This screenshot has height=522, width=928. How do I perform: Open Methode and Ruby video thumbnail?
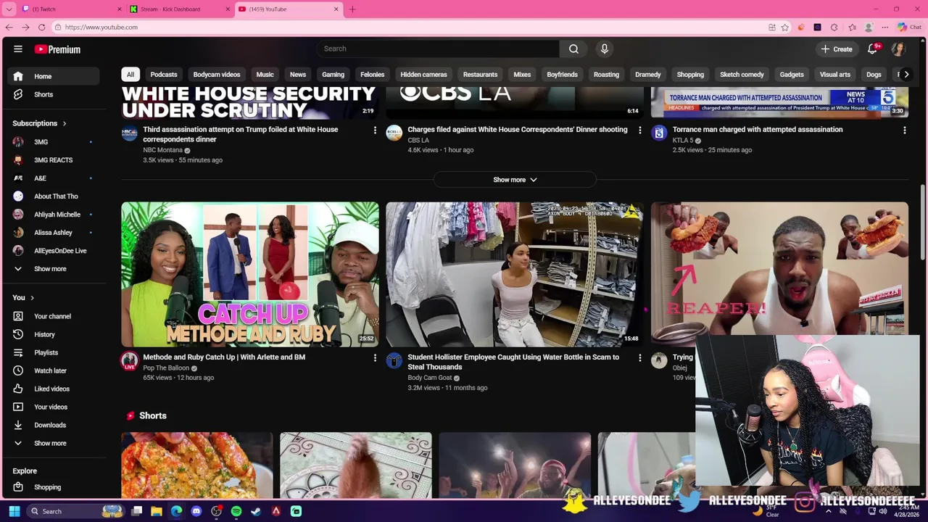point(250,274)
